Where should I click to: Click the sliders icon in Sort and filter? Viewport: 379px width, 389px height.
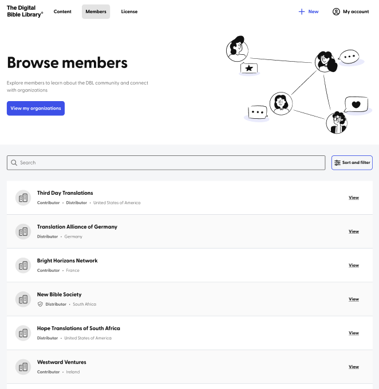(x=337, y=163)
